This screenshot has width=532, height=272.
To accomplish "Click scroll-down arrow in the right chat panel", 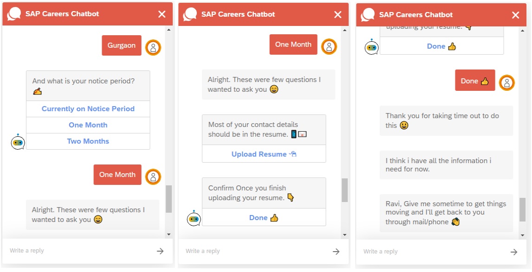I will (523, 235).
